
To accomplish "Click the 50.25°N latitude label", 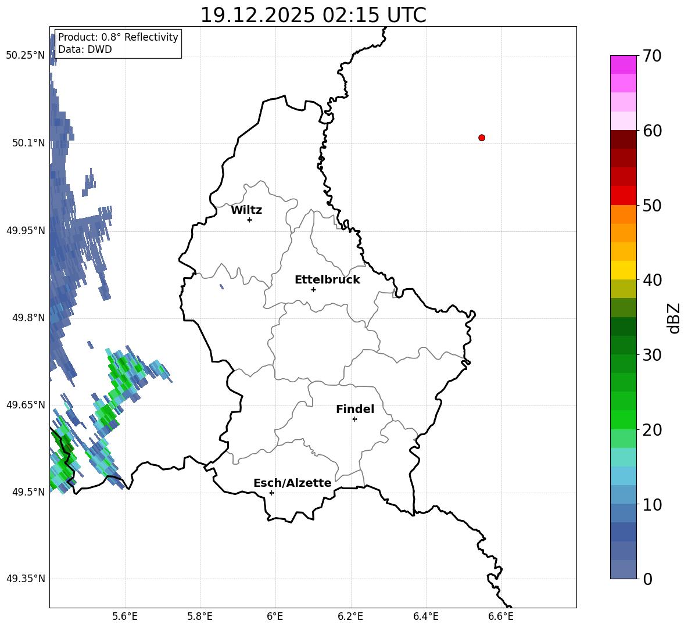I will point(25,56).
